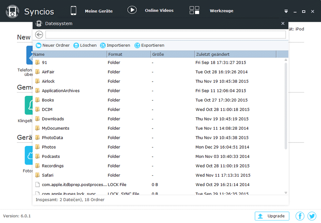Close the Dateisystem dialog
321x223 pixels.
tap(283, 24)
